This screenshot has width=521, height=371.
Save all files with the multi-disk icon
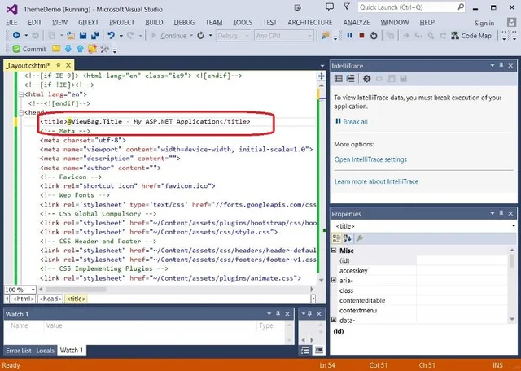coord(95,35)
